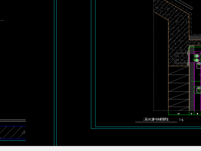Click the upper green bolt symbols
The height and width of the screenshot is (151, 201).
click(197, 58)
